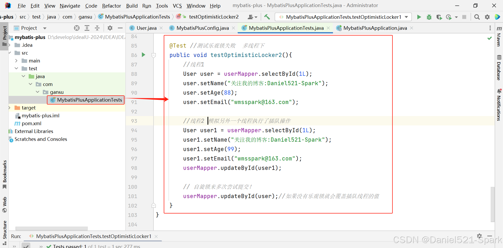This screenshot has width=503, height=248.
Task: Open the Web tool window
Action: [x=5, y=204]
